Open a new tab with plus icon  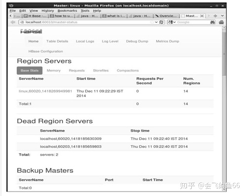(215, 16)
